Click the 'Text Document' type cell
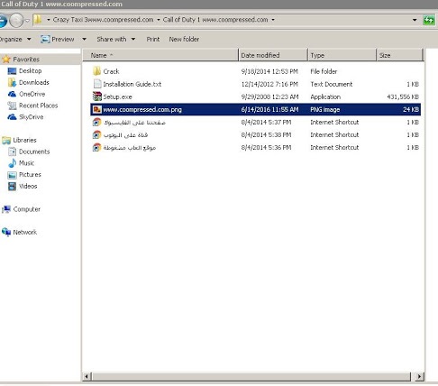The width and height of the screenshot is (438, 386). [x=332, y=84]
